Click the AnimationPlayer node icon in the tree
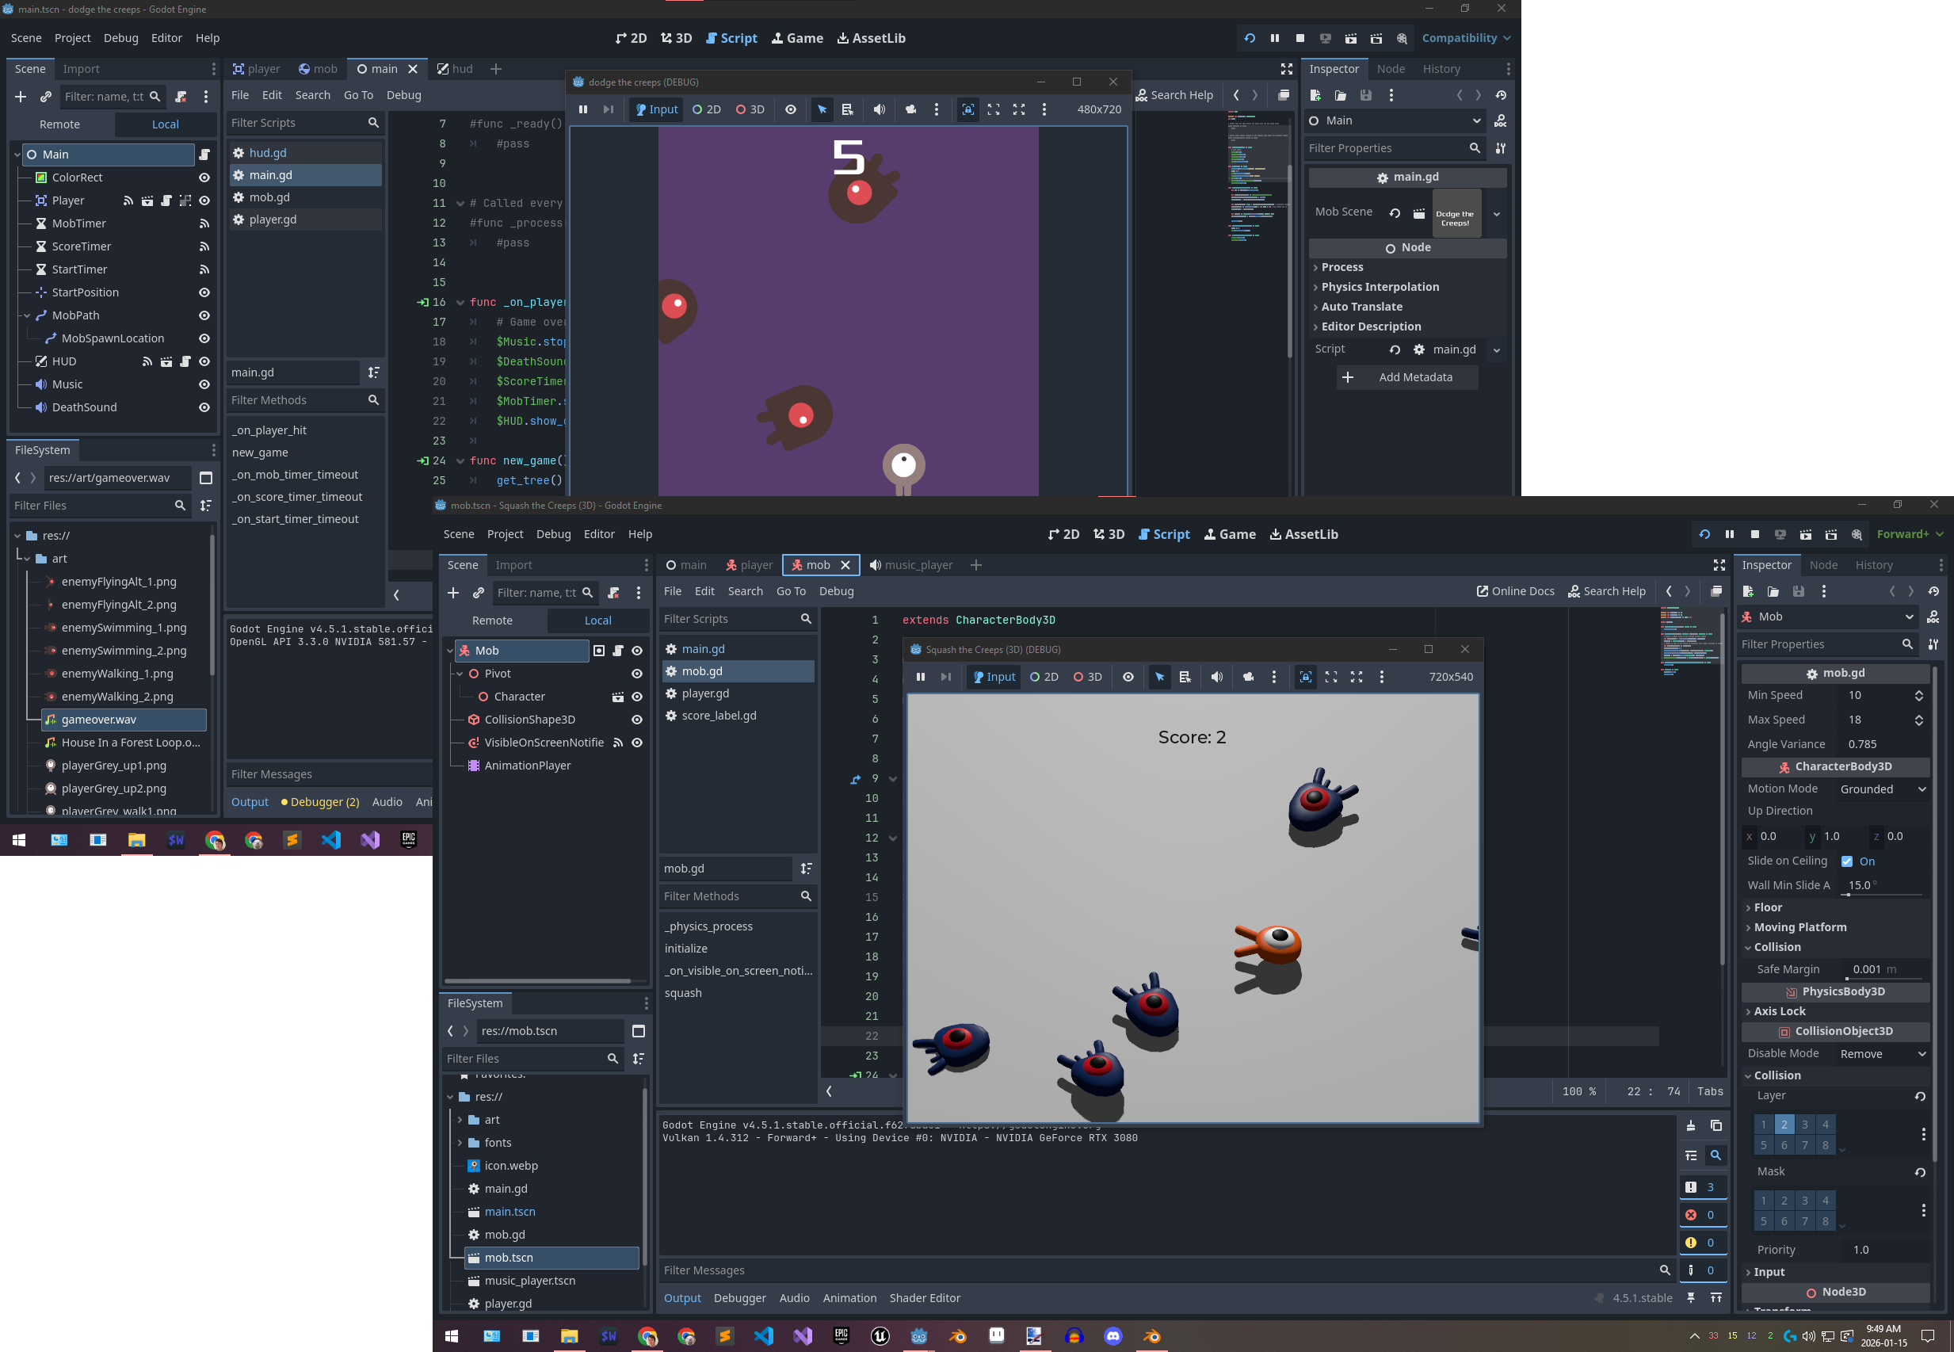Image resolution: width=1954 pixels, height=1352 pixels. coord(474,766)
